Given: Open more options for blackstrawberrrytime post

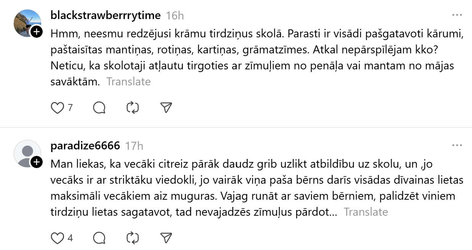Looking at the screenshot, I should pos(457,15).
